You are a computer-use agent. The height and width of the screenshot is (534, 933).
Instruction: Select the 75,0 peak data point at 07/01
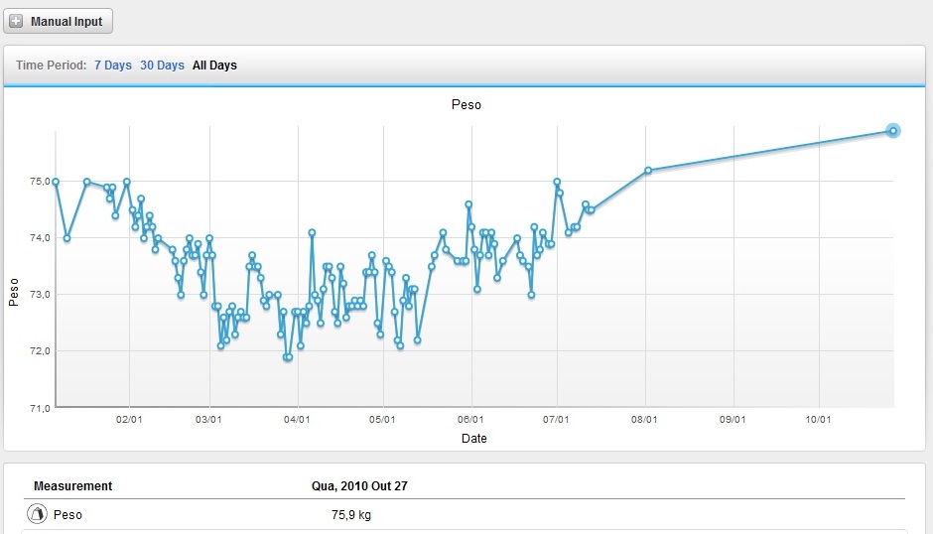(557, 182)
